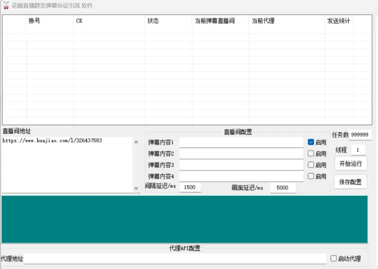Focus the 弹幕内容1 text field
The height and width of the screenshot is (269, 378).
click(241, 142)
